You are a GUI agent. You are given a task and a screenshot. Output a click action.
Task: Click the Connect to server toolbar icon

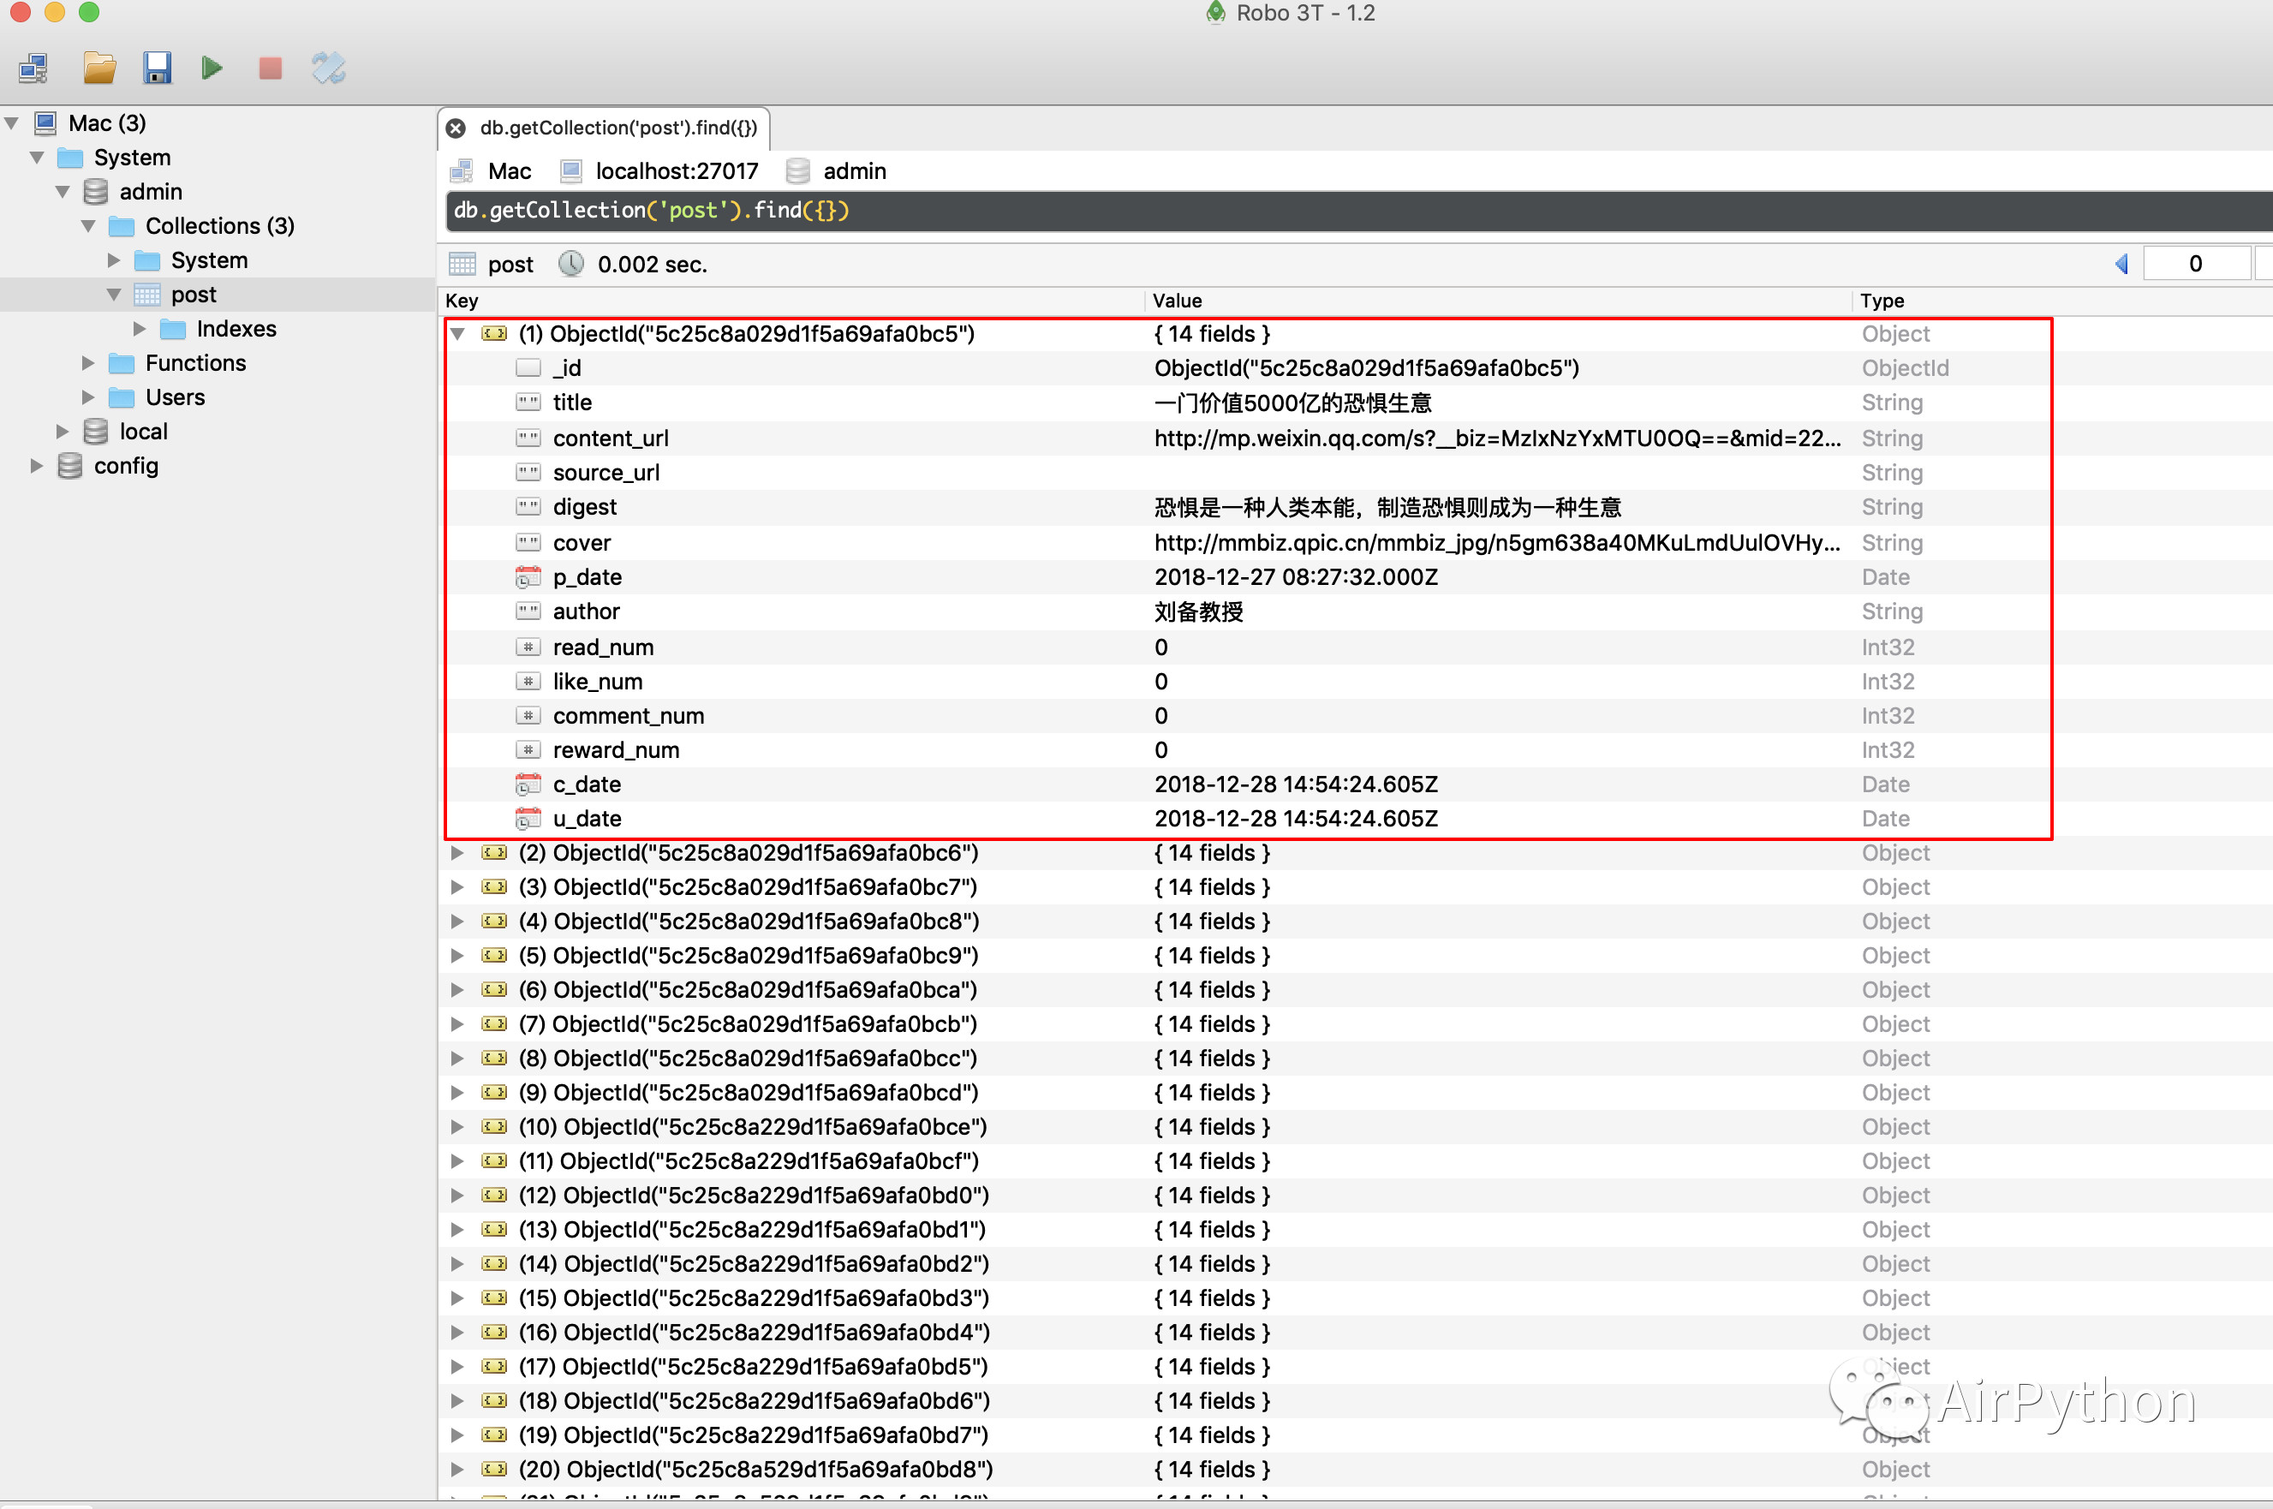[x=34, y=69]
